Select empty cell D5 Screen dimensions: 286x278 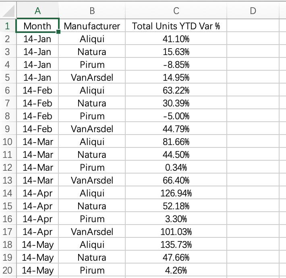(x=253, y=77)
